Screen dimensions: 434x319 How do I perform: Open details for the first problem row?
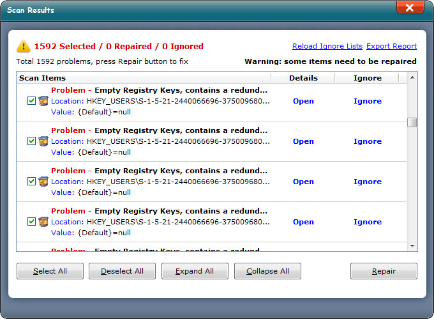click(303, 101)
